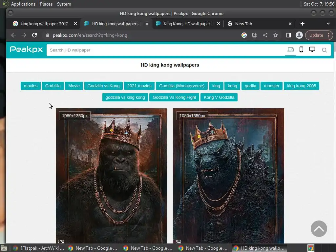Open the Movie tag
336x252 pixels.
(x=74, y=86)
